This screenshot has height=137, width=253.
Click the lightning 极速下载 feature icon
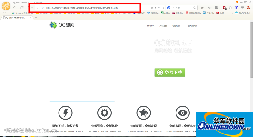(65, 113)
